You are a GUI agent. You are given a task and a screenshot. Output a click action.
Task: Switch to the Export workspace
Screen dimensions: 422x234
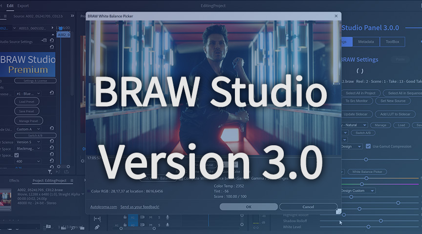click(x=23, y=6)
